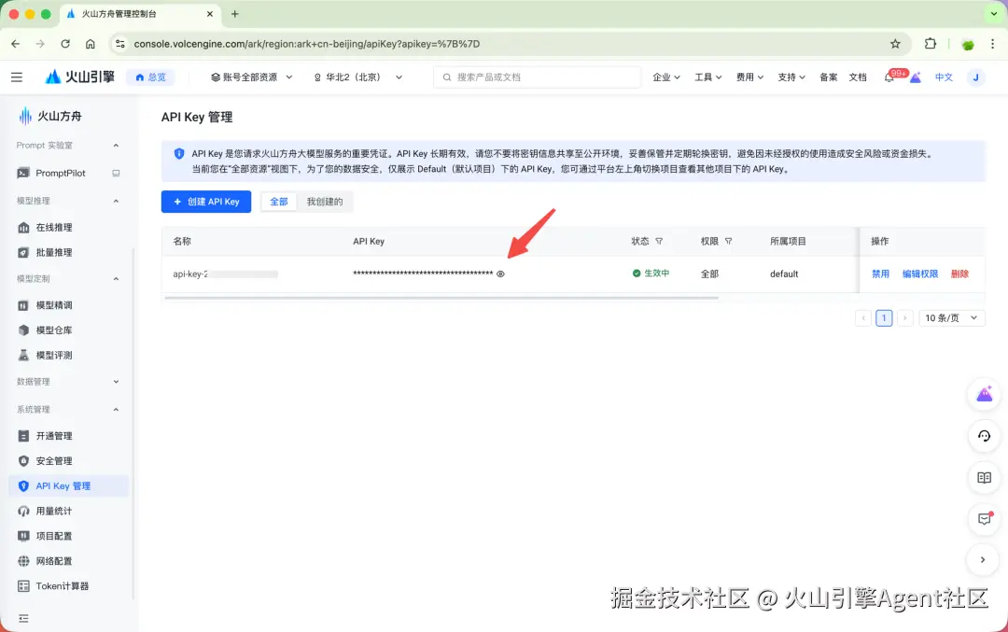The image size is (1008, 632).
Task: Bookmark this page with star icon
Action: (x=895, y=44)
